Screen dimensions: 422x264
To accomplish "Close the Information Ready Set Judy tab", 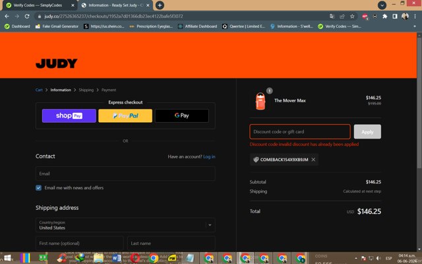I will 148,5.
